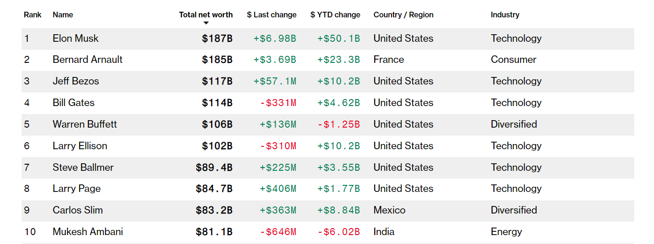This screenshot has height=244, width=654.
Task: Click Elon Musk's $187B net worth
Action: [x=217, y=38]
